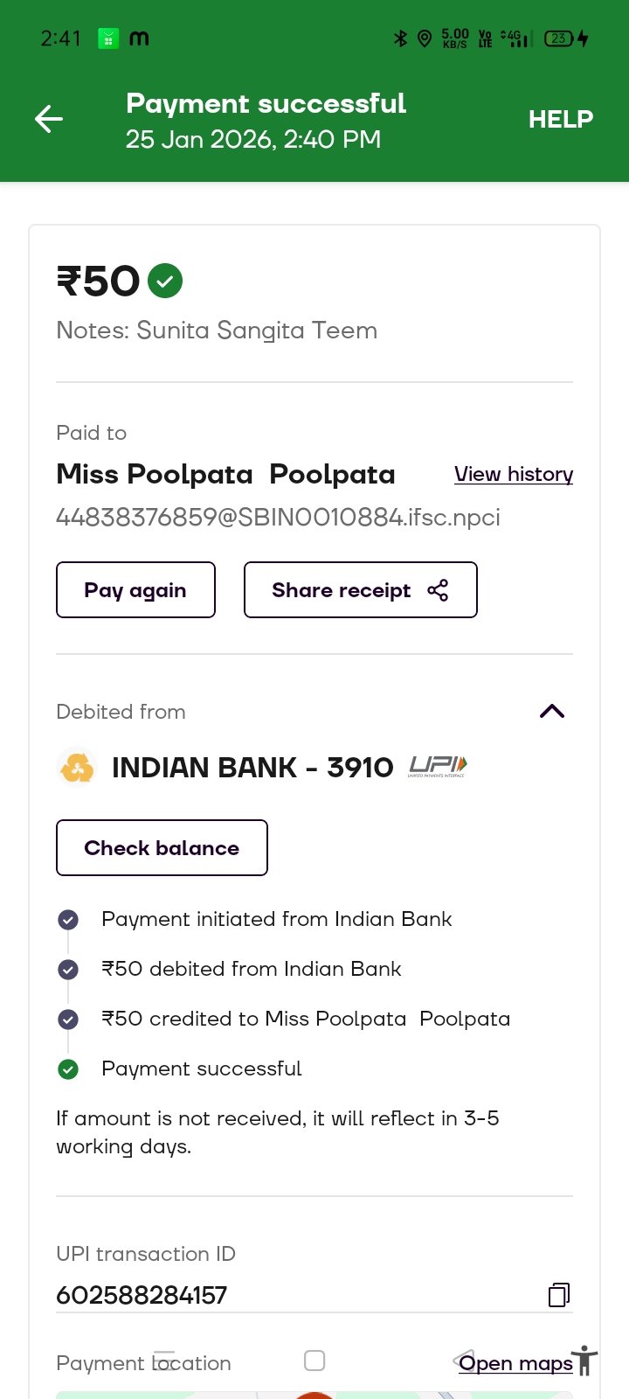This screenshot has width=629, height=1399.
Task: Tap the UPI transaction ID number
Action: 142,1295
